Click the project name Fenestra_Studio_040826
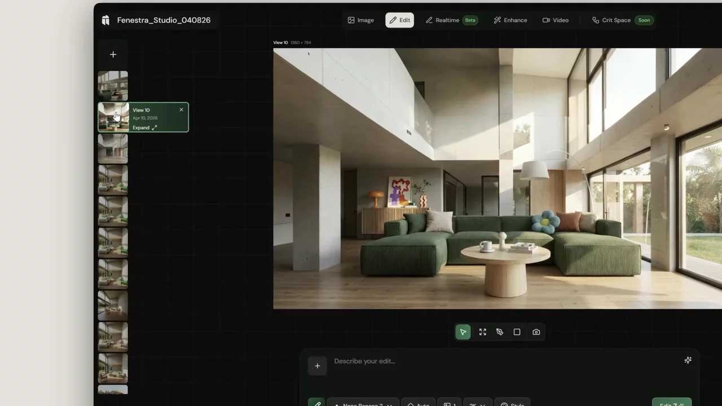Screen dimensions: 722x406 click(164, 20)
